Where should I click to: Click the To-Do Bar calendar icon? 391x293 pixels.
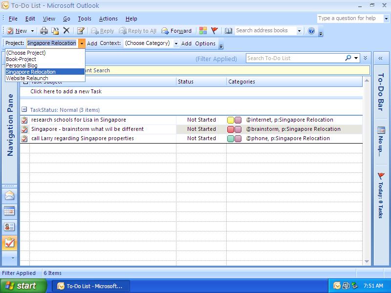(381, 130)
